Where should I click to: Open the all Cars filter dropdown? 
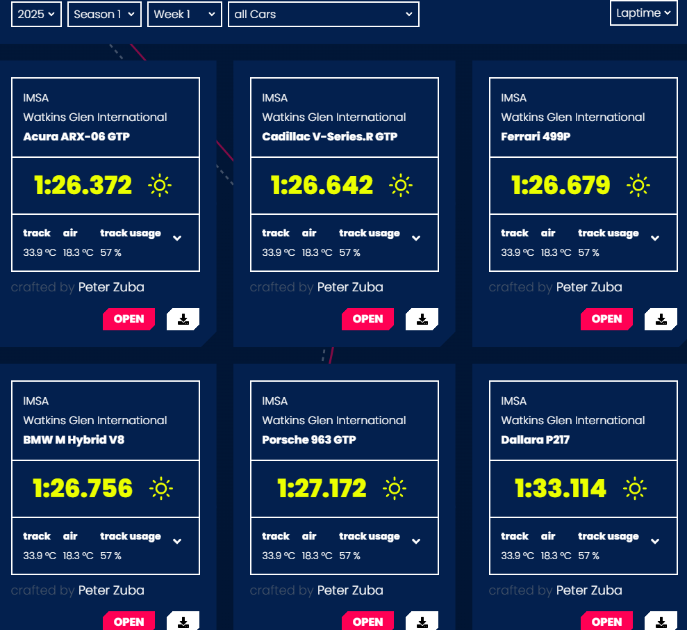click(323, 15)
